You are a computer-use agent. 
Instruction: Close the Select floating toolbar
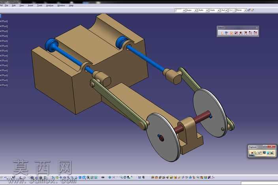(257, 28)
